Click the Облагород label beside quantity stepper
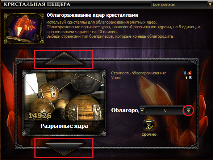The width and height of the screenshot is (213, 160). tap(125, 110)
